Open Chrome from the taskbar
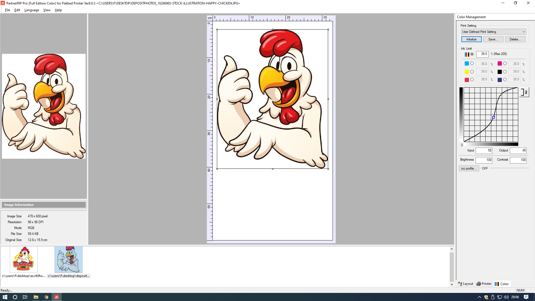Screen dimensions: 535x301 [46, 297]
